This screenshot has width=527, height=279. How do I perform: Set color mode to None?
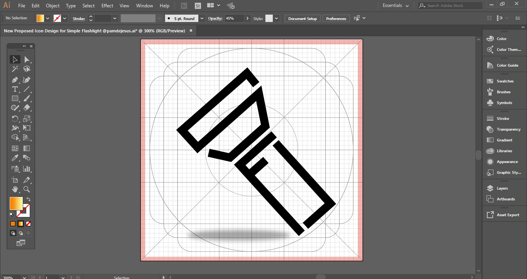[29, 224]
